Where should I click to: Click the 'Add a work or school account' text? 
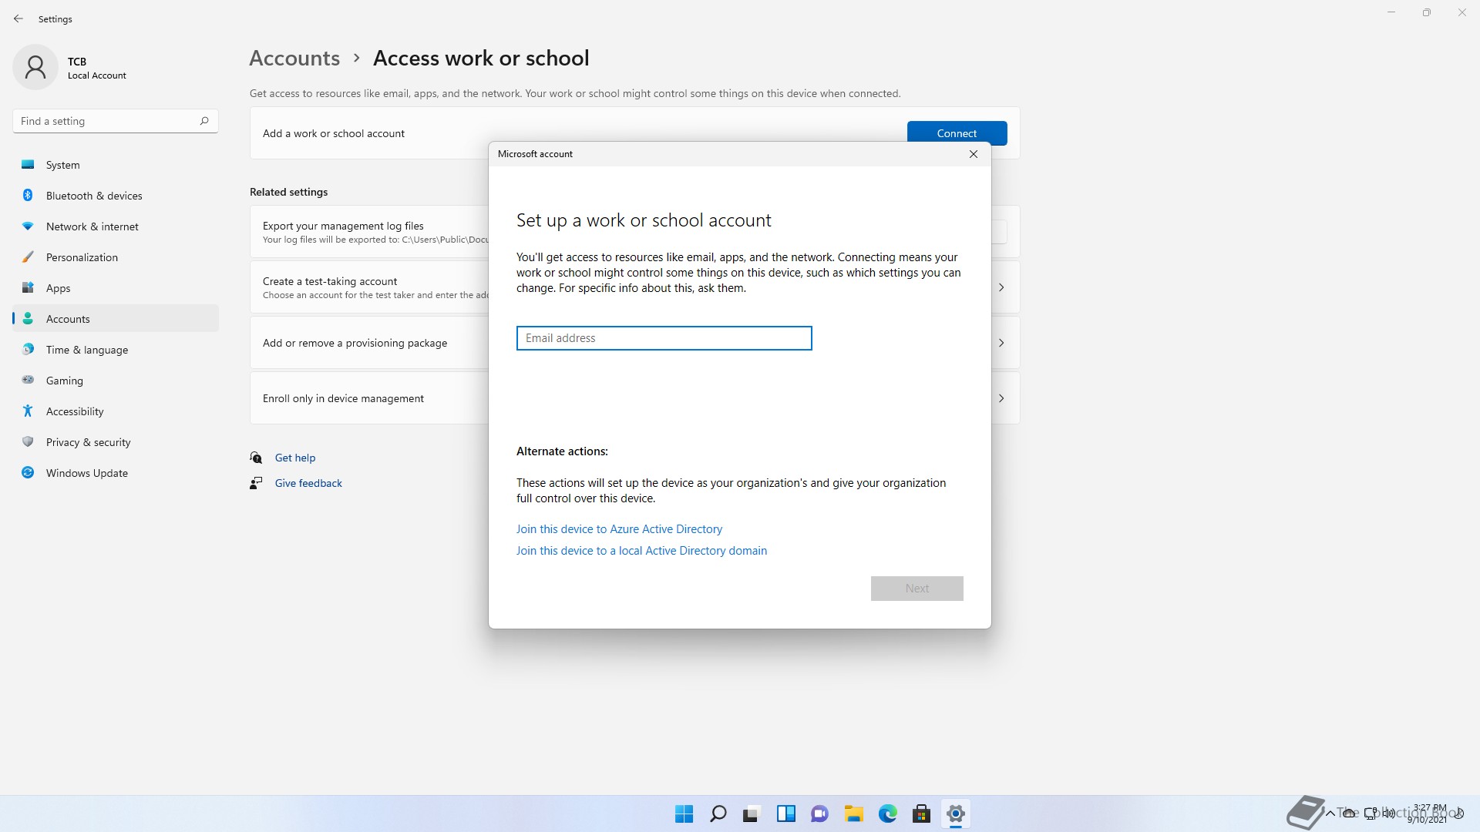point(334,133)
